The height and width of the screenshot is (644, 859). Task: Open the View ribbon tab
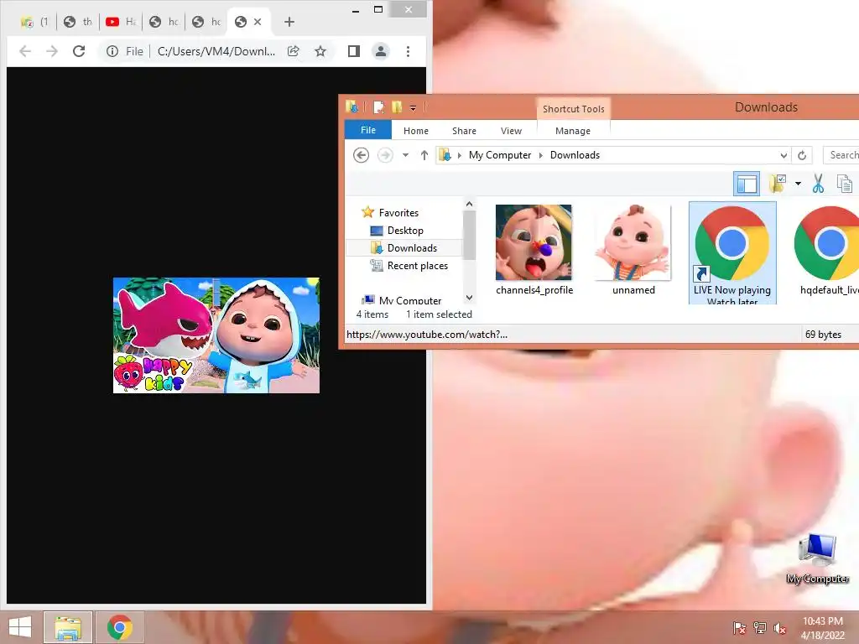[511, 131]
